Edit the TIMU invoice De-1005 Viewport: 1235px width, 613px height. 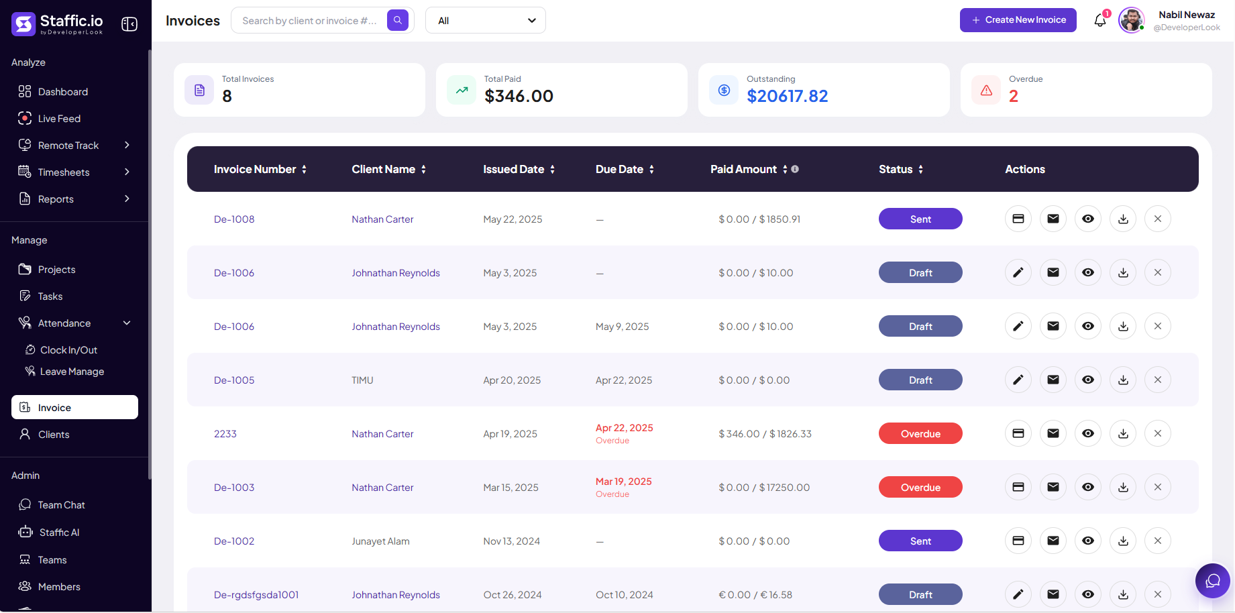click(1018, 380)
